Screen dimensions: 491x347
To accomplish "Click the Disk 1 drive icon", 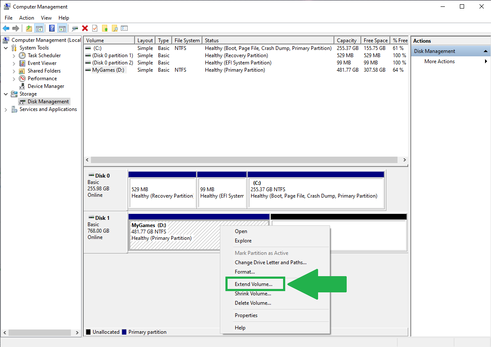I will tap(91, 217).
